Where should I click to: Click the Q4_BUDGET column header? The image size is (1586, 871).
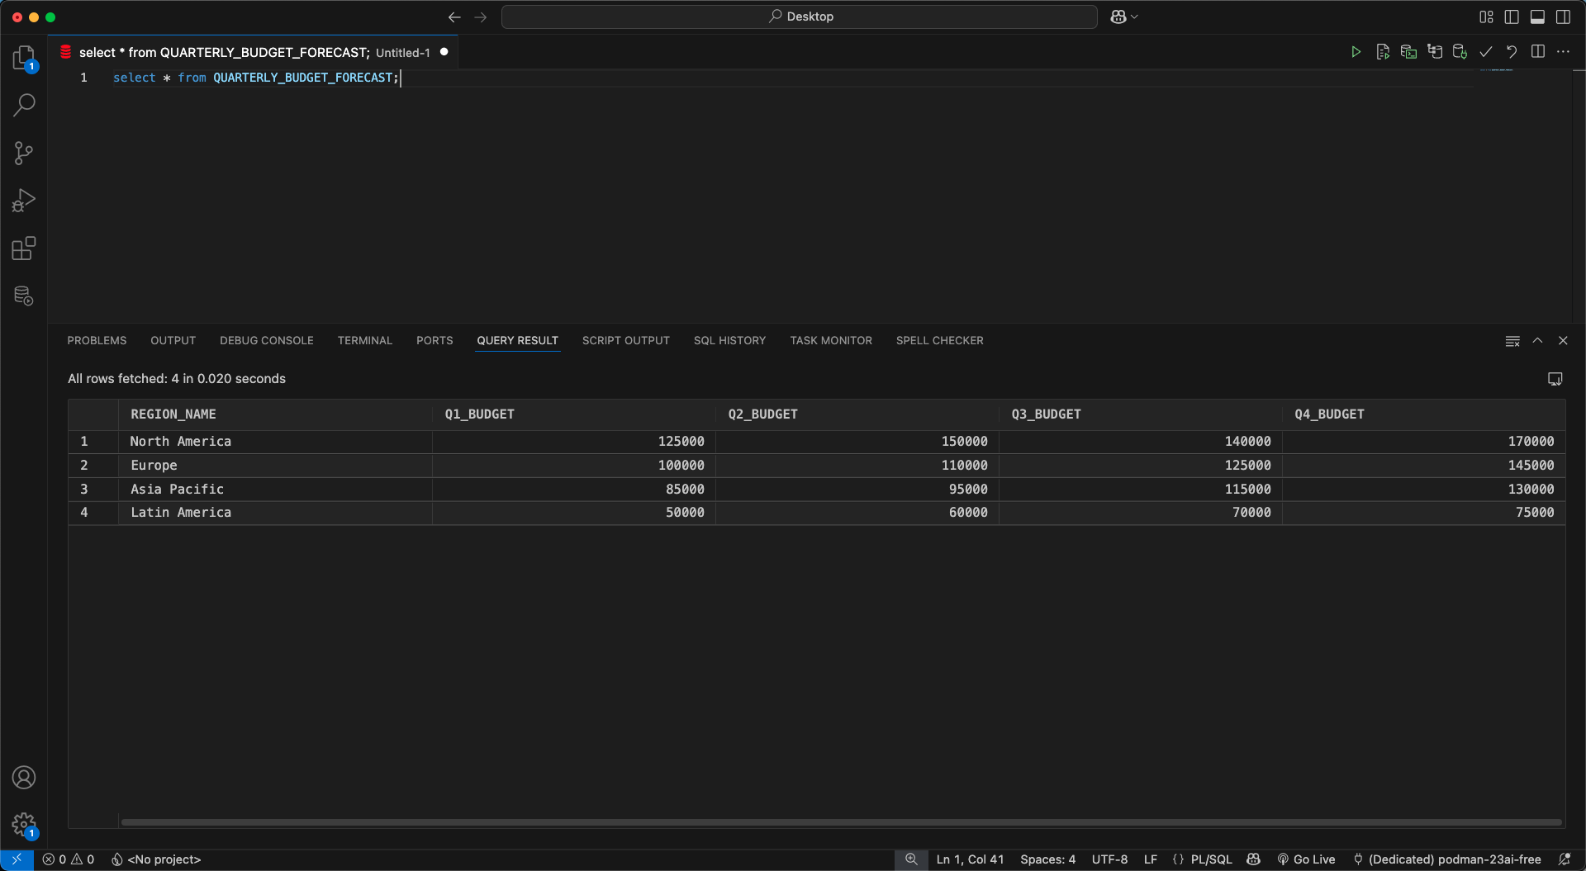[1424, 414]
